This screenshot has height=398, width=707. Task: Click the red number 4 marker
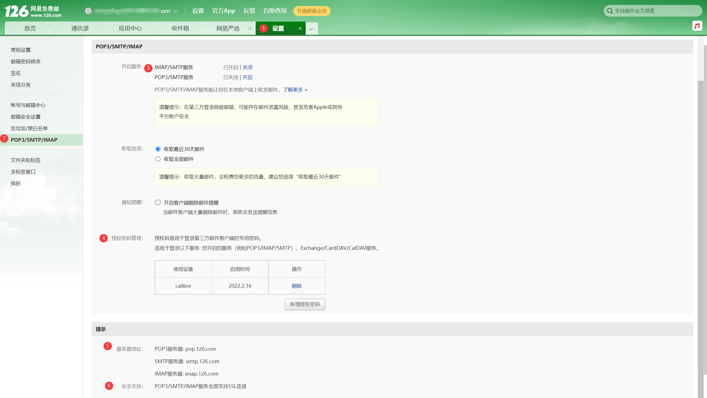(104, 238)
